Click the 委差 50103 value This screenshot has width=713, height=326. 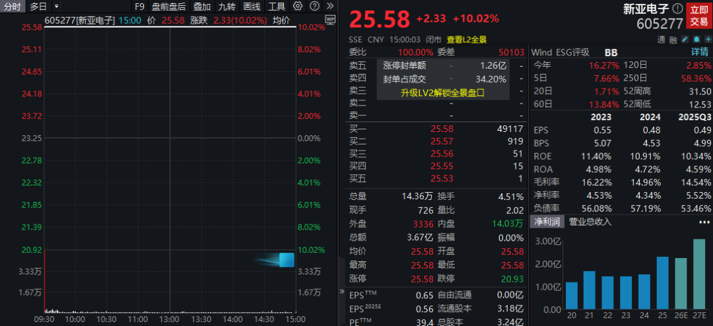pos(512,52)
